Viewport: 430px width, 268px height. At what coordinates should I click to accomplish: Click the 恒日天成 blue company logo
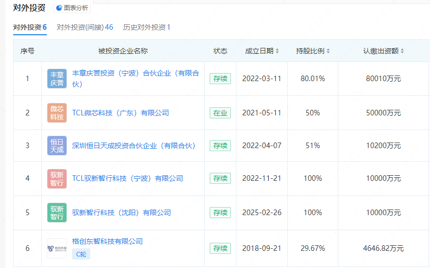57,146
